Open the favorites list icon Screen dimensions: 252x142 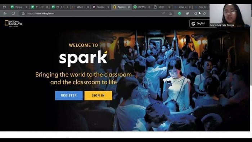click(205, 13)
